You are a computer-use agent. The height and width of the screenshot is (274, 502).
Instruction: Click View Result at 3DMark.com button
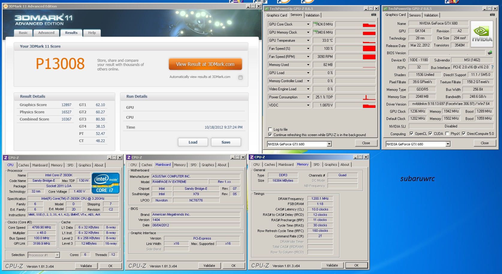205,64
